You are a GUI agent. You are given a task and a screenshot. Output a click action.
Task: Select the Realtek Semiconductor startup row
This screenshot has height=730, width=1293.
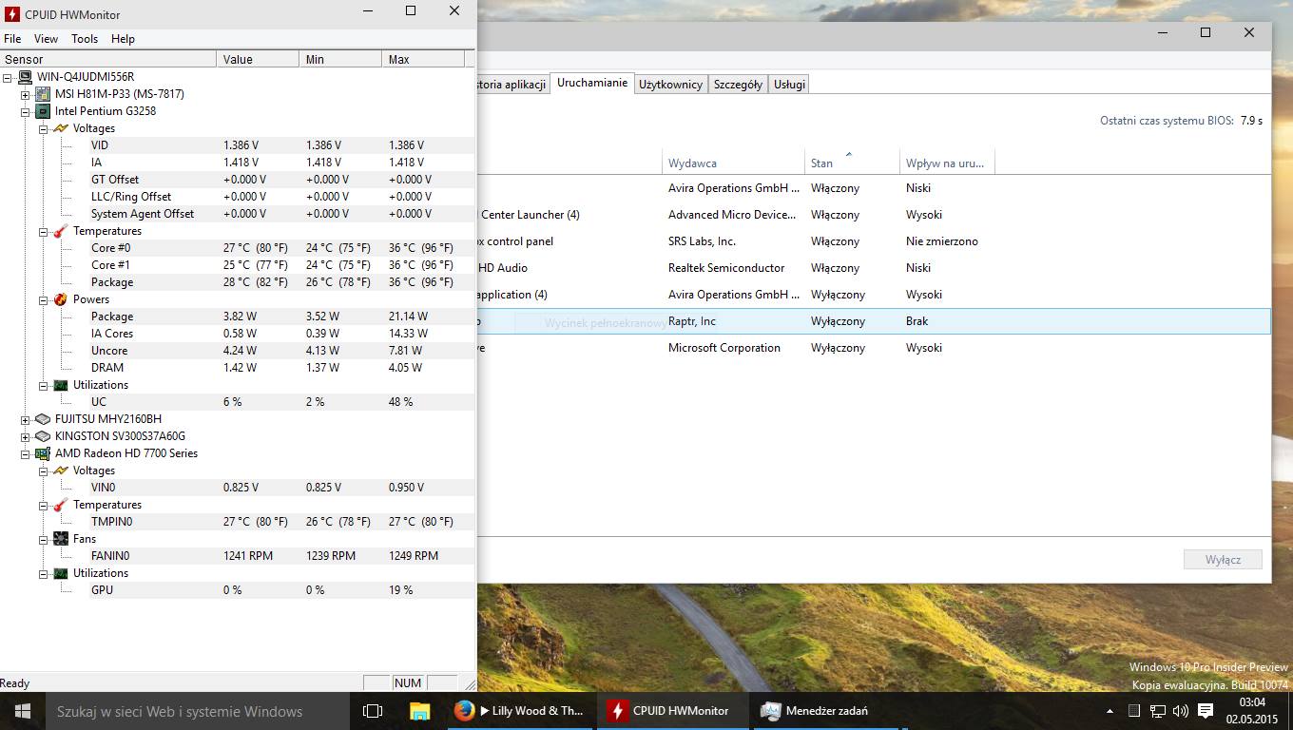[x=874, y=268]
